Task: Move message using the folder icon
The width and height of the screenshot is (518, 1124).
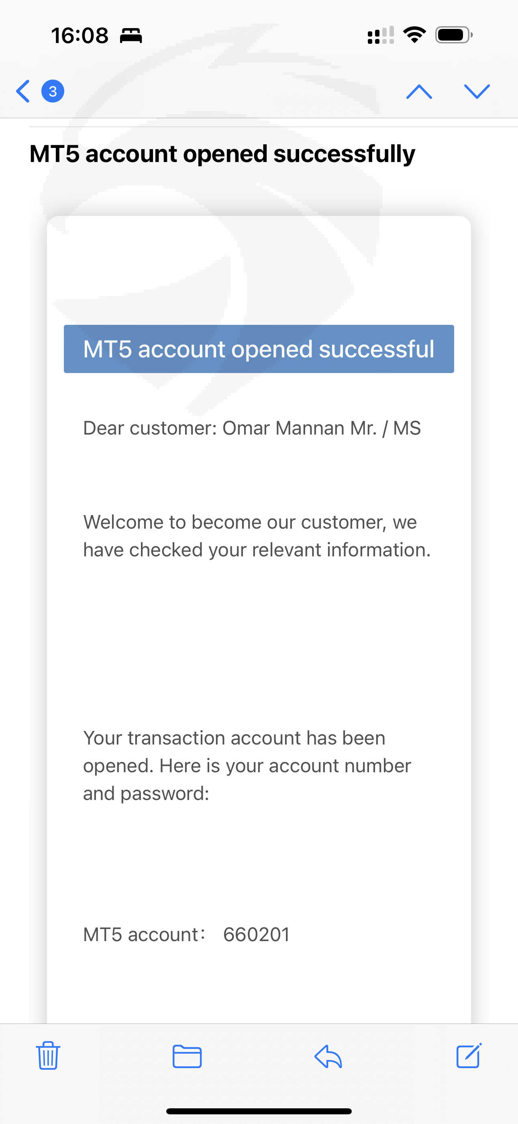Action: tap(187, 1056)
